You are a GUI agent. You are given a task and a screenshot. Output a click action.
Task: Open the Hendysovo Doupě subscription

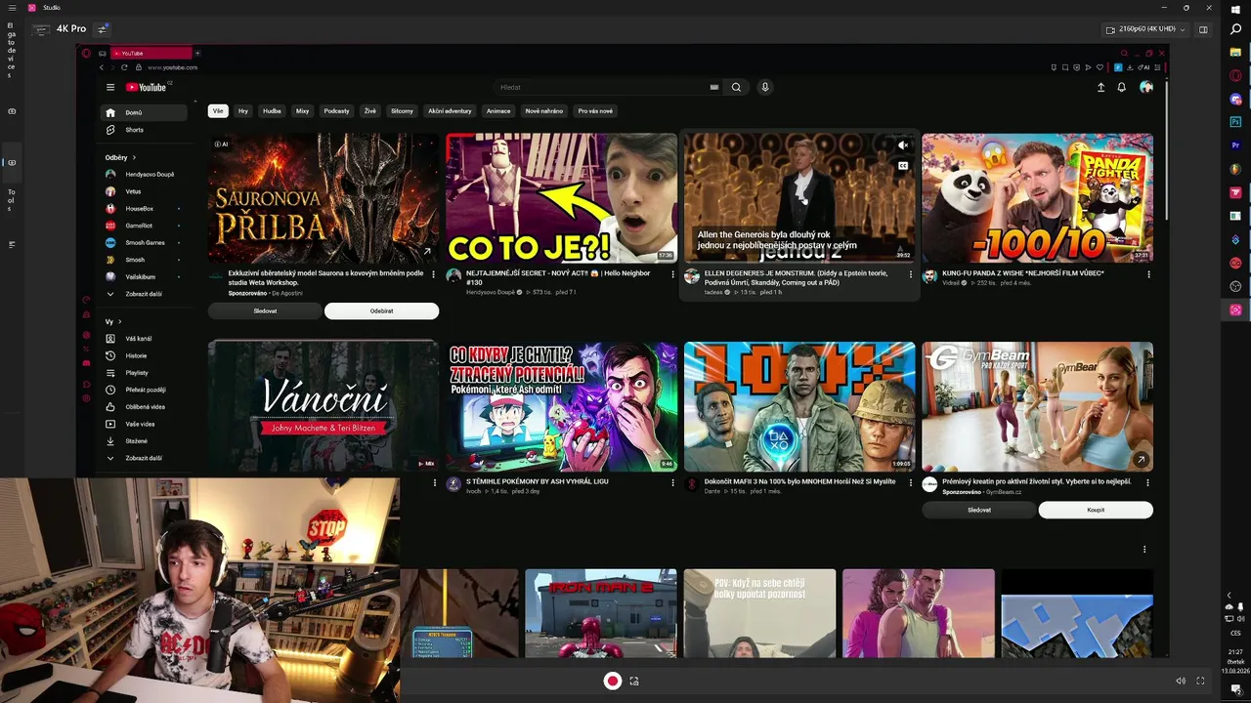tap(144, 174)
